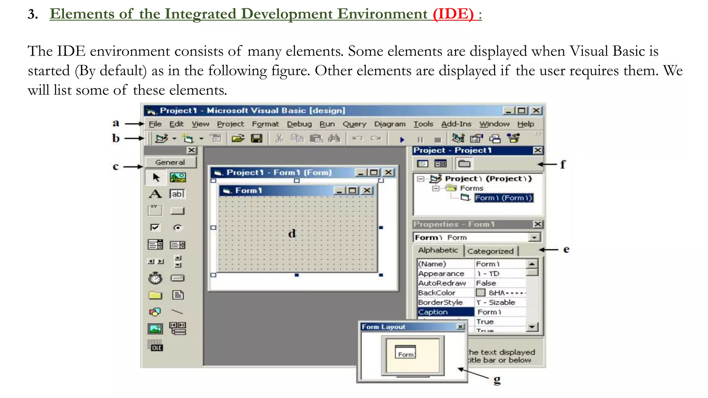Select the Timer tool

point(155,278)
